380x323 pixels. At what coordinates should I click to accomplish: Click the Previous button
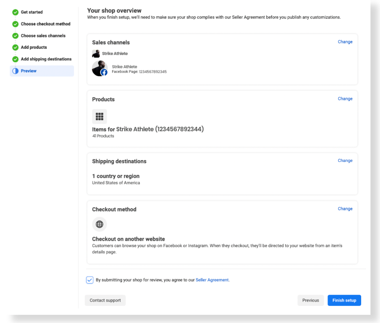click(311, 300)
